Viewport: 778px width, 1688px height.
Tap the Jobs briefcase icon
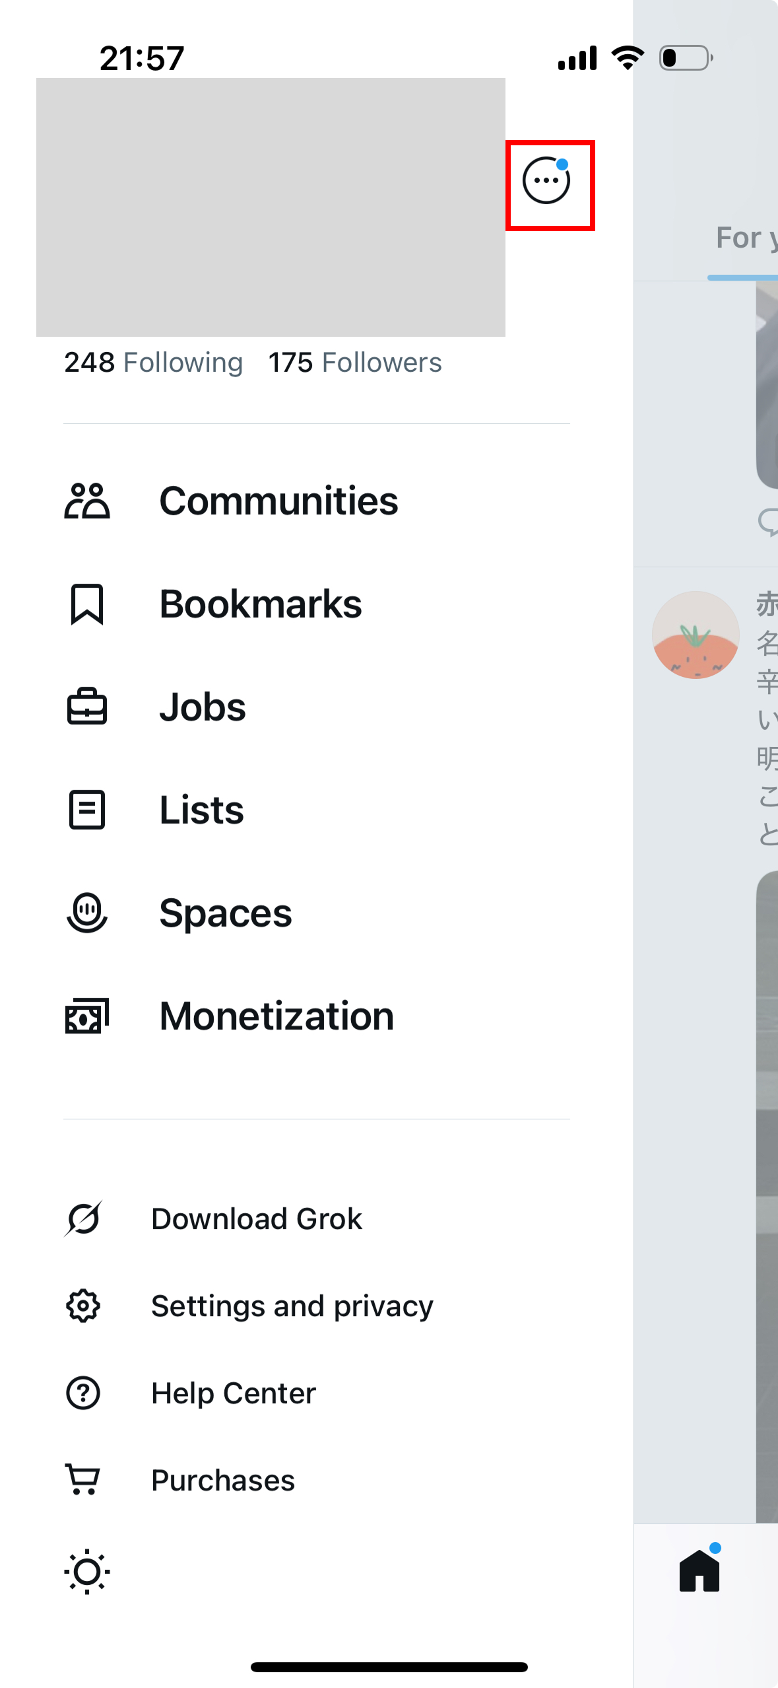click(x=86, y=707)
